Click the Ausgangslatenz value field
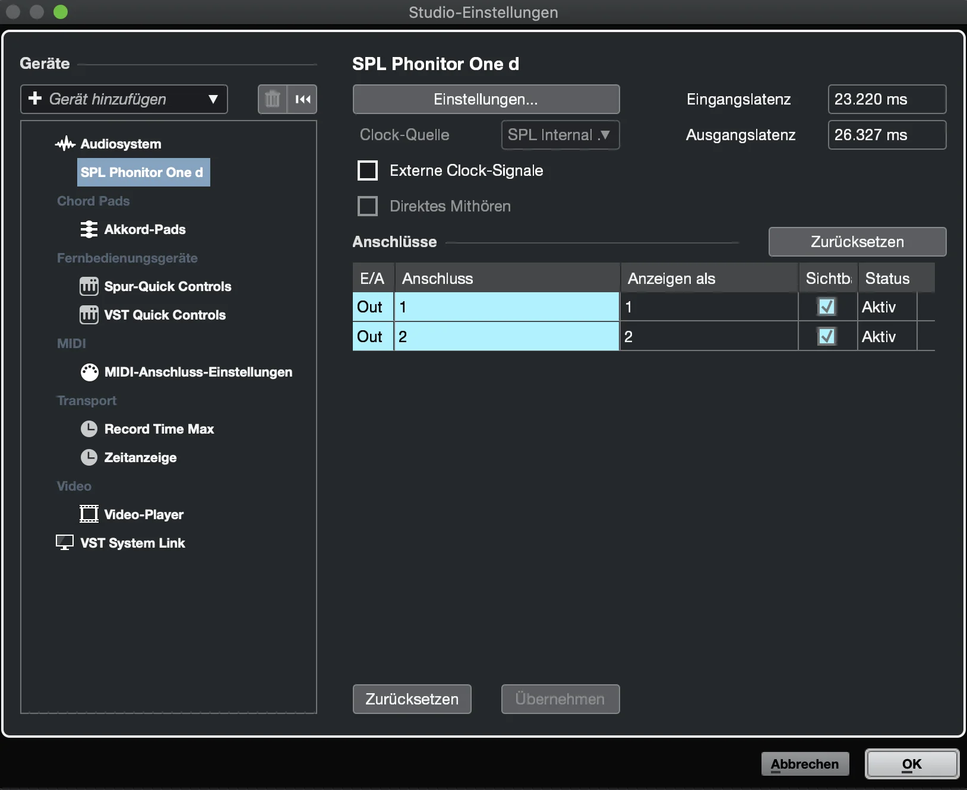 click(x=887, y=135)
